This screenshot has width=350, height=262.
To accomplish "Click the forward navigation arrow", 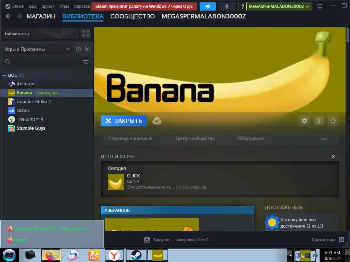I will click(19, 16).
